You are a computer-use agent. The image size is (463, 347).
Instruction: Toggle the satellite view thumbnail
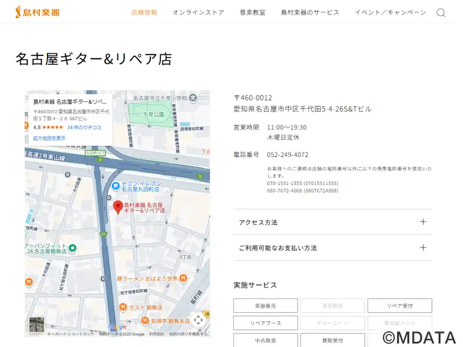pyautogui.click(x=36, y=324)
